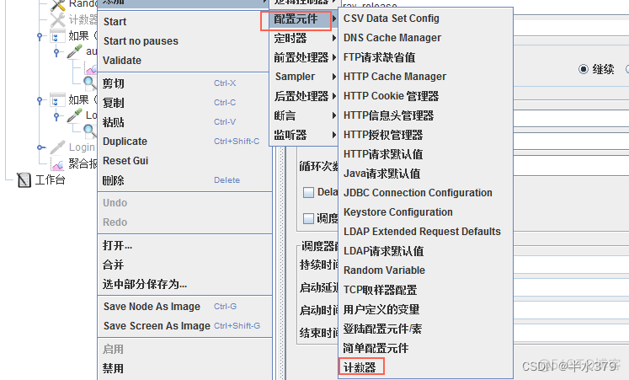The width and height of the screenshot is (629, 380).
Task: Choose Save Node As Image
Action: tap(184, 307)
